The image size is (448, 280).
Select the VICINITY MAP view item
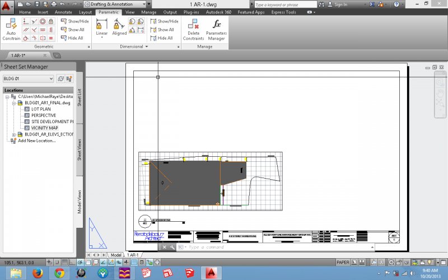click(x=44, y=128)
